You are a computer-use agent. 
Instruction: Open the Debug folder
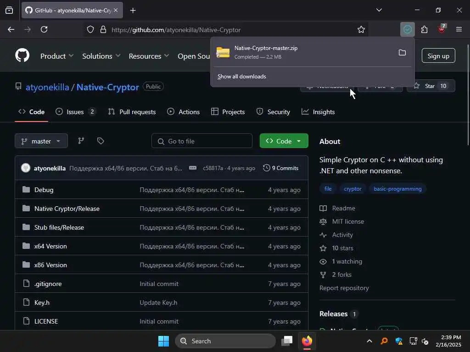tap(44, 190)
